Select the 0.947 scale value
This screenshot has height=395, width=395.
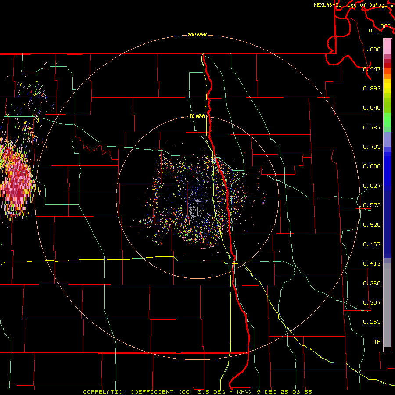click(x=372, y=69)
